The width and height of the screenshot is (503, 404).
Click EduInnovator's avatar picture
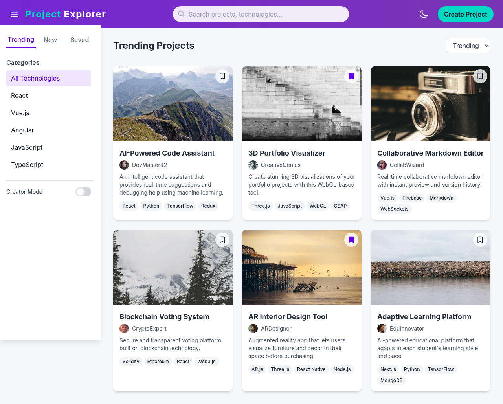pyautogui.click(x=382, y=329)
